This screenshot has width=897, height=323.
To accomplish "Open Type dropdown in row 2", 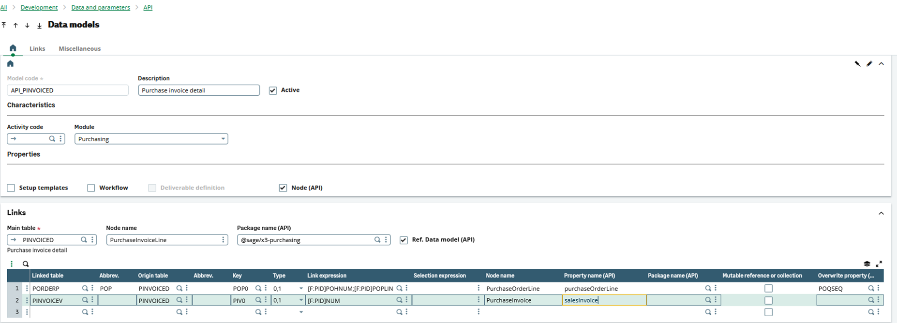I will 301,300.
